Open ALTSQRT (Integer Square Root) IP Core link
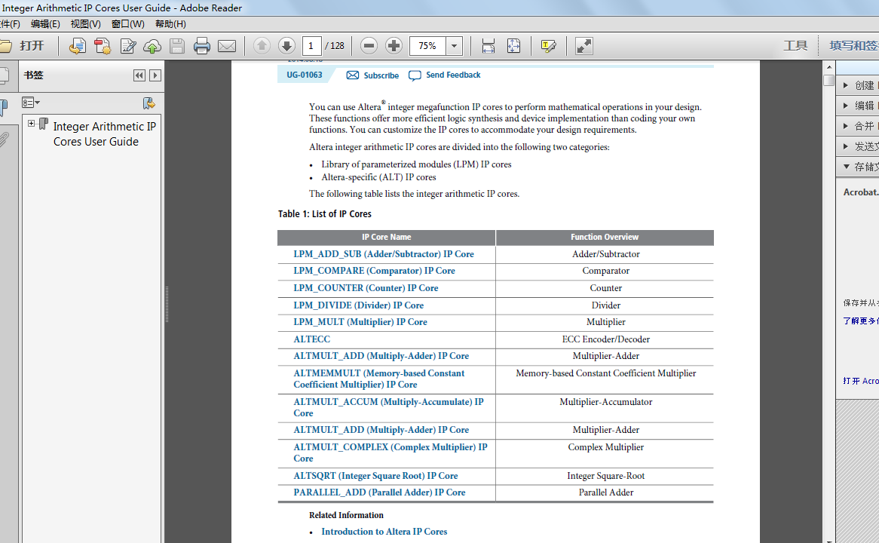The image size is (879, 543). [375, 476]
